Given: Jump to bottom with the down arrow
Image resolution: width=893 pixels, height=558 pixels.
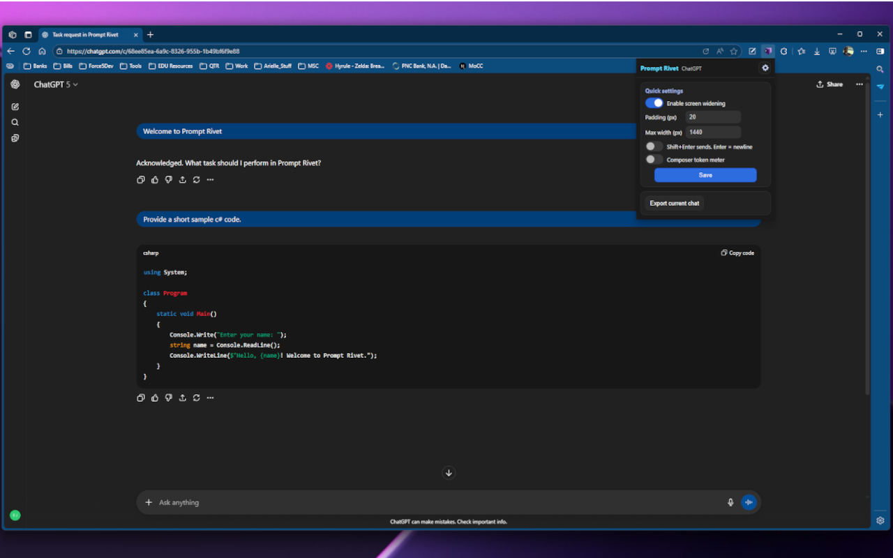Looking at the screenshot, I should 449,473.
